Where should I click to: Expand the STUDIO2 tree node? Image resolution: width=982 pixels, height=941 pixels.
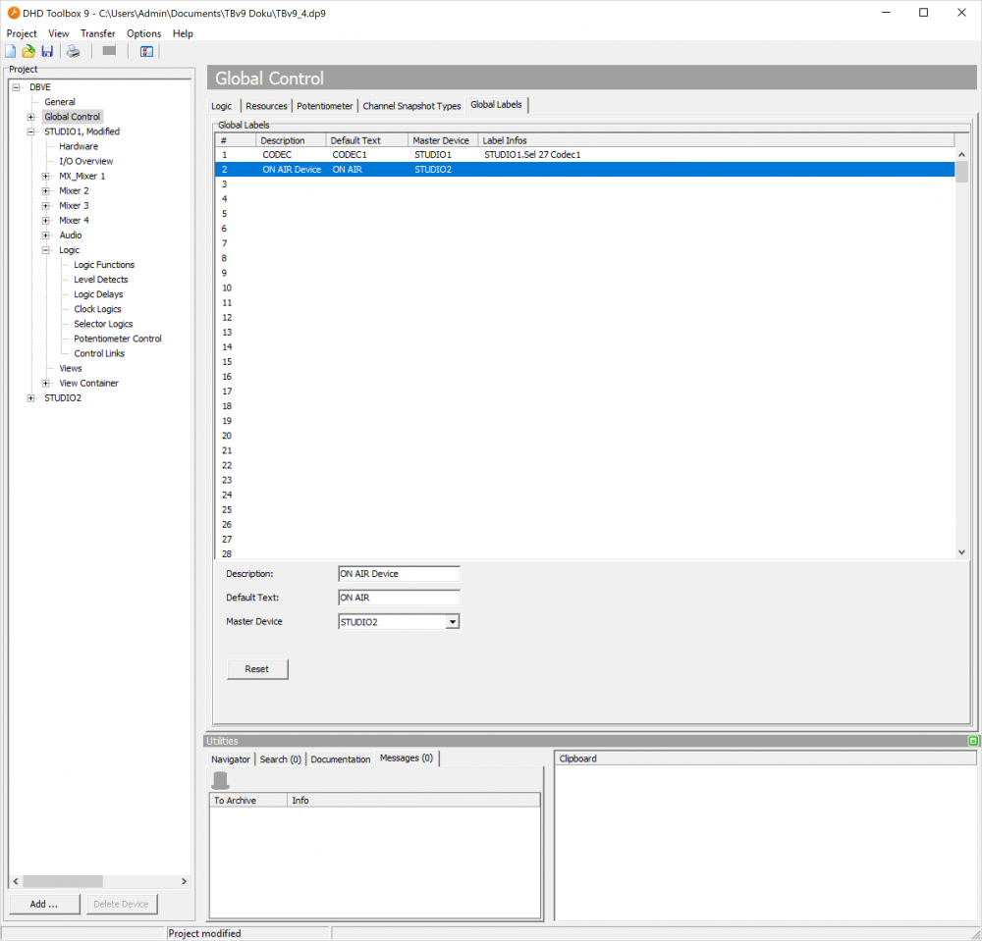click(x=31, y=397)
